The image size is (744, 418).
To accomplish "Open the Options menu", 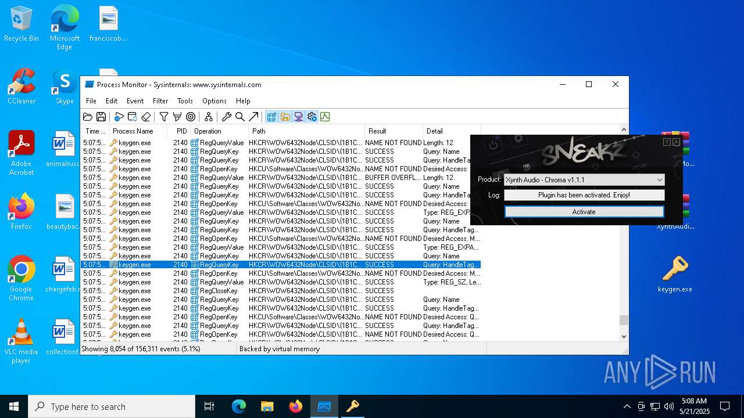I will [214, 101].
